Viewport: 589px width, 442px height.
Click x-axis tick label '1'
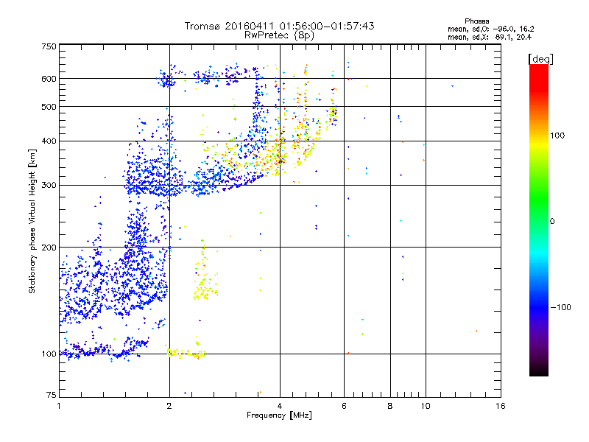(59, 406)
